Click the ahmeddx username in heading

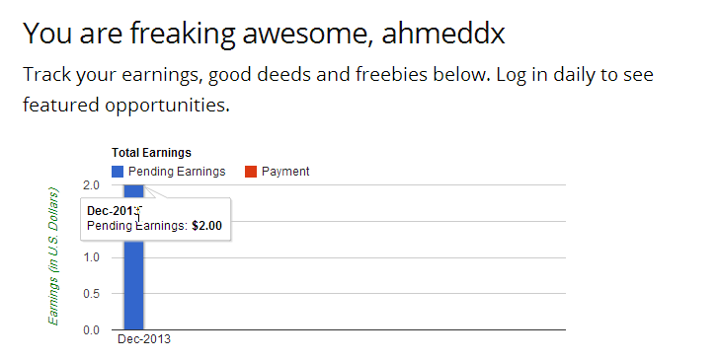[x=442, y=33]
